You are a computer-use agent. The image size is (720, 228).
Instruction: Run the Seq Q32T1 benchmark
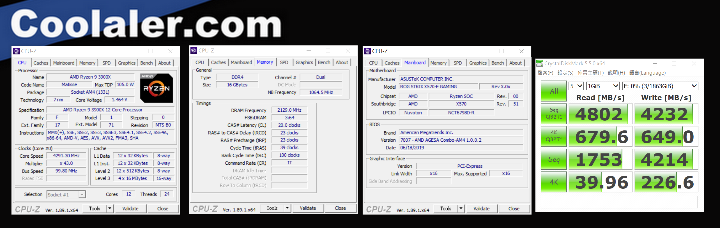pyautogui.click(x=554, y=114)
